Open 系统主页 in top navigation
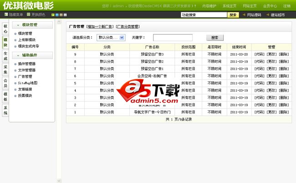296x183 pixels. click(230, 6)
